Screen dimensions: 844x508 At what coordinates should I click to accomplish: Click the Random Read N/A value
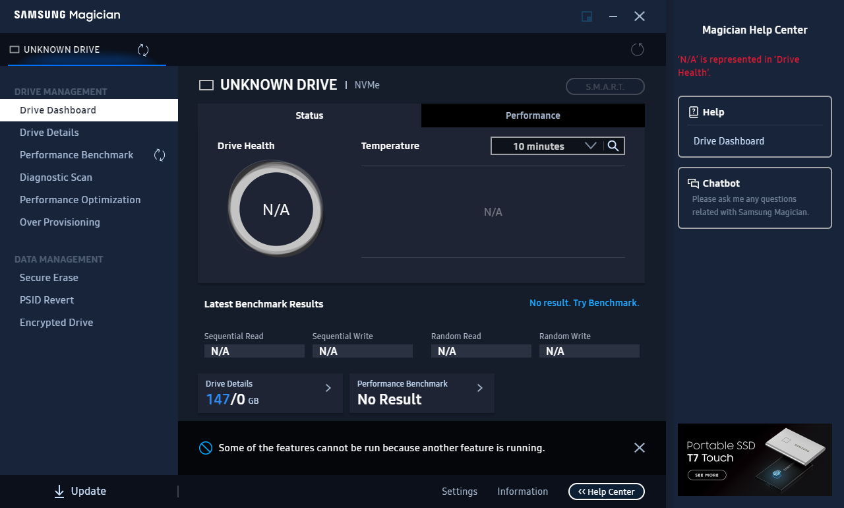(481, 351)
